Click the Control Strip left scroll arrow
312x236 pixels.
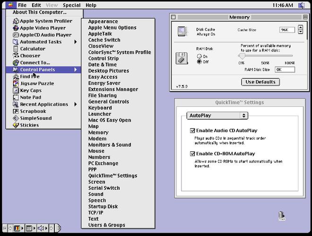(x=10, y=228)
